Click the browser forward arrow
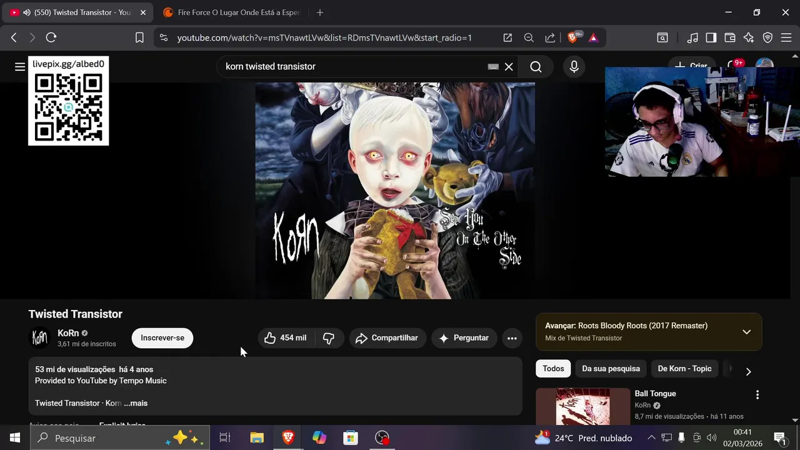Viewport: 800px width, 450px height. point(32,37)
